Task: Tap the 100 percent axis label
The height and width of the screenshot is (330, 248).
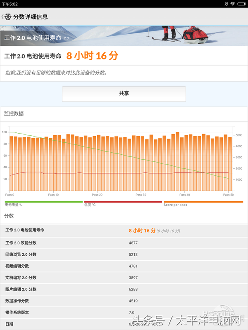Action: [5, 132]
